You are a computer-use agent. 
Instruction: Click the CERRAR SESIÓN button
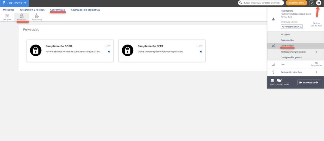309,82
